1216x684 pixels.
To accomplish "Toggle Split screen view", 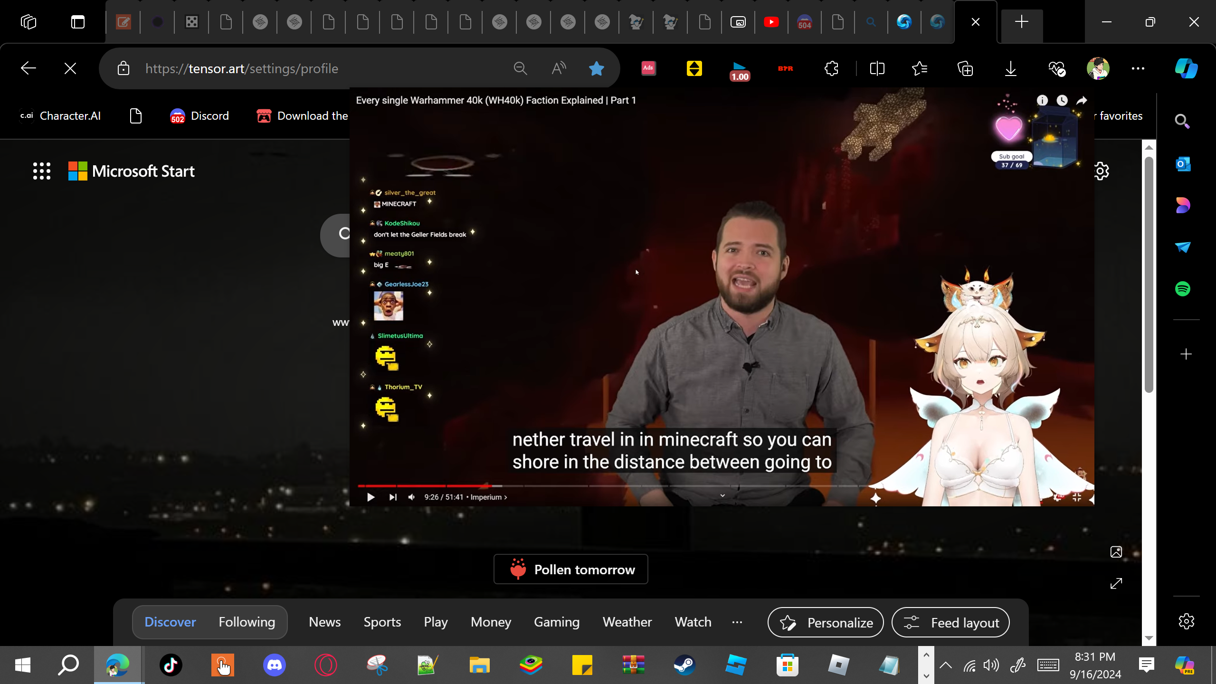I will coord(877,68).
